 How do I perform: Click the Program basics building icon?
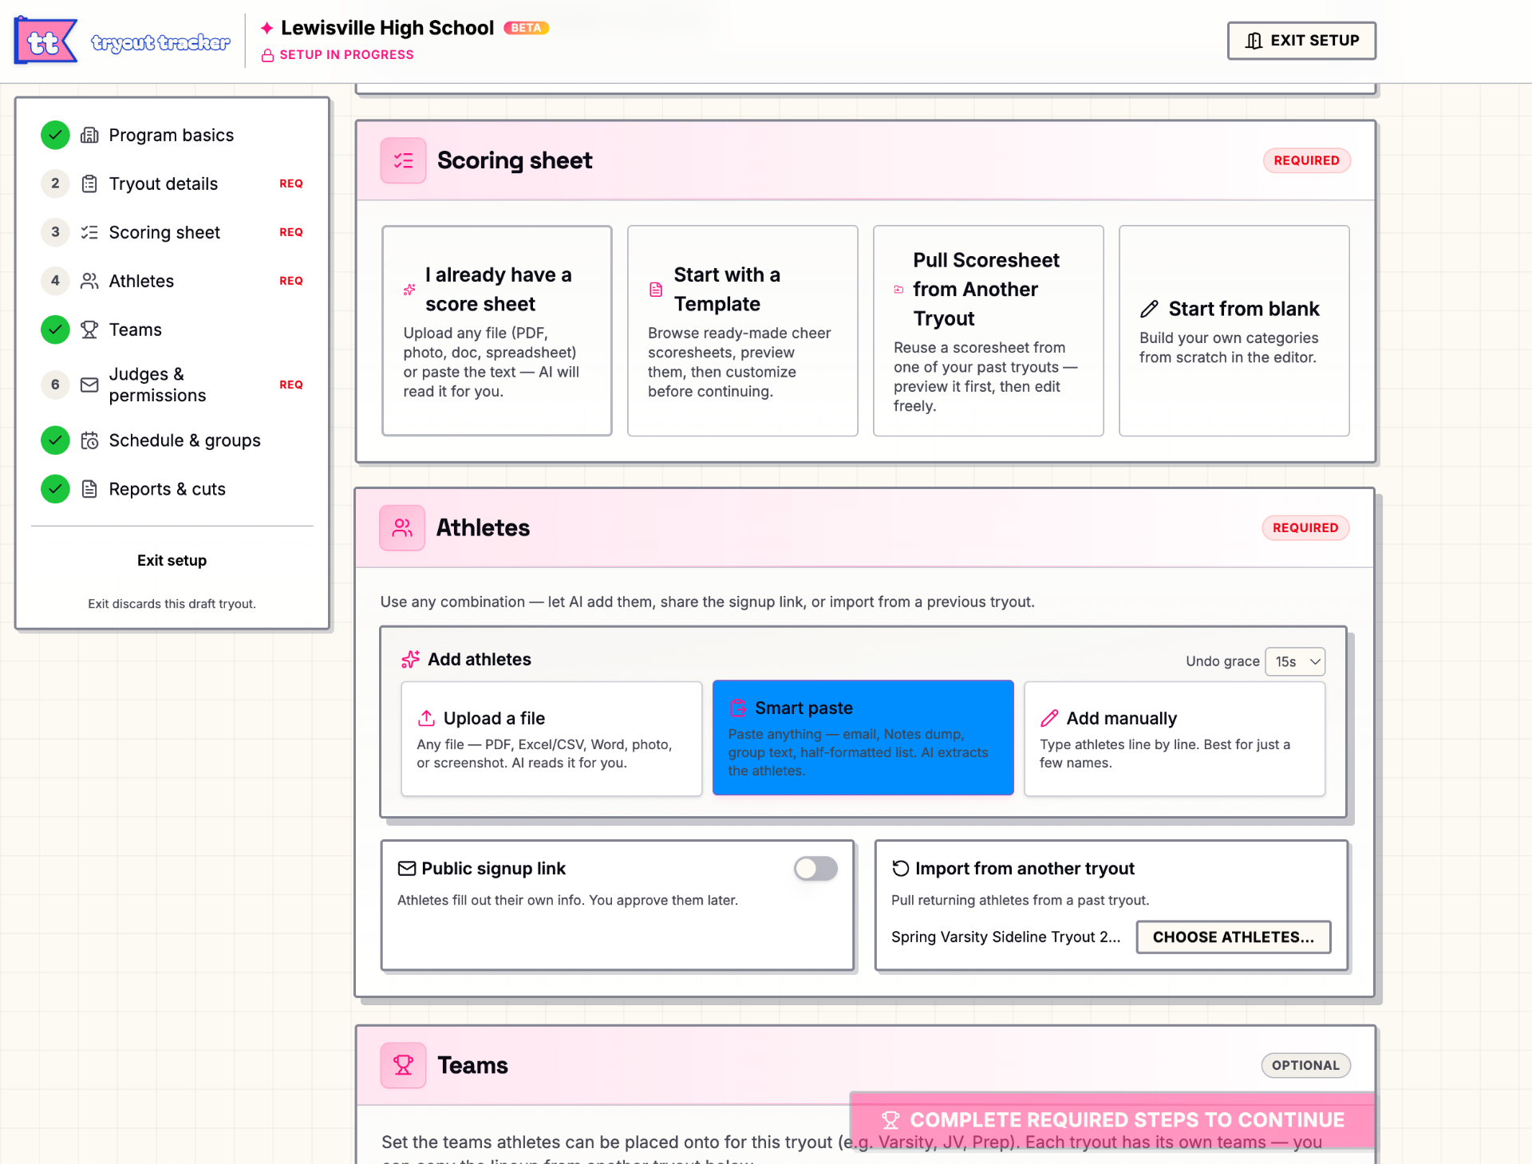point(89,135)
